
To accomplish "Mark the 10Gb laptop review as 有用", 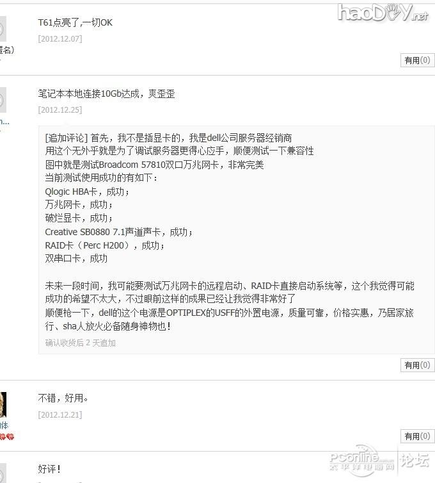I will coord(418,365).
